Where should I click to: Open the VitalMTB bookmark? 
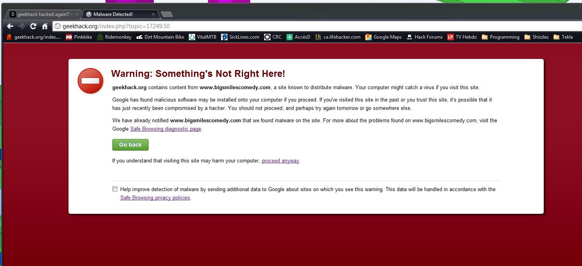(x=203, y=37)
